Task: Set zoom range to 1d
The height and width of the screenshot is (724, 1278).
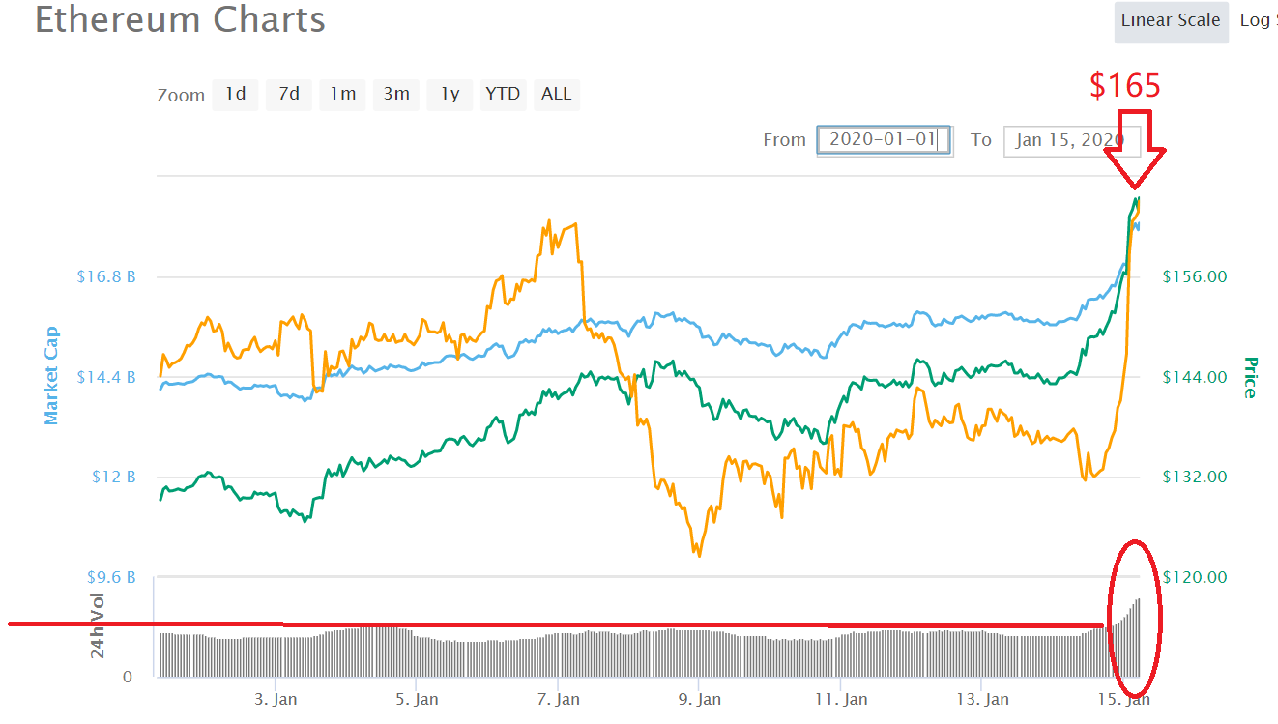Action: [236, 94]
